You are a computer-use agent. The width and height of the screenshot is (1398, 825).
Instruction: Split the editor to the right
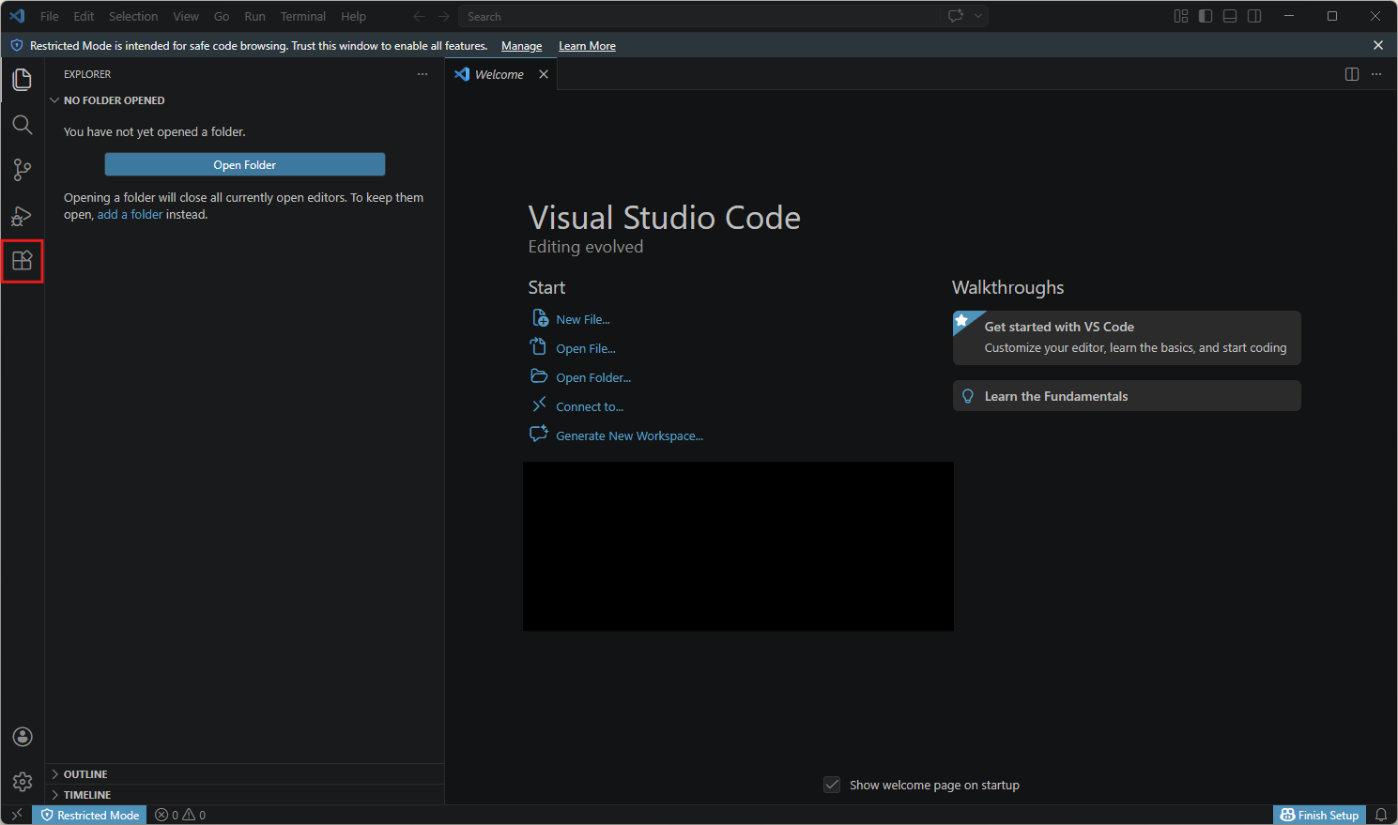1352,74
